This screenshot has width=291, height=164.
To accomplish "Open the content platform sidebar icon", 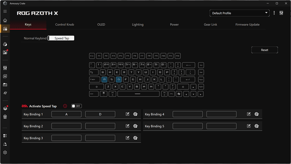I will coord(5,136).
